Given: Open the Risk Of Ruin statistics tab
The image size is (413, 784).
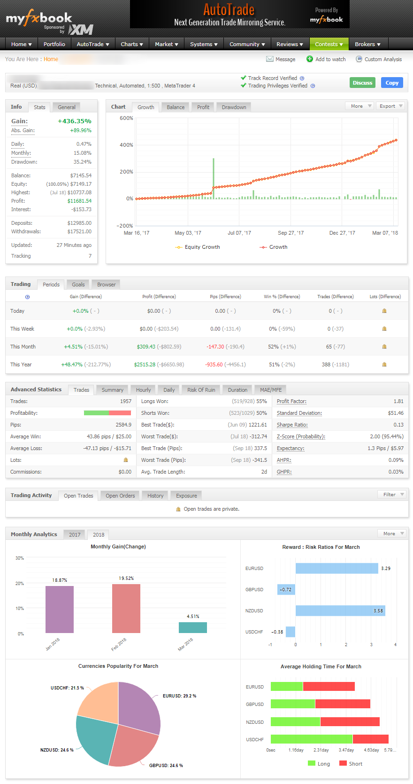Looking at the screenshot, I should coord(201,390).
